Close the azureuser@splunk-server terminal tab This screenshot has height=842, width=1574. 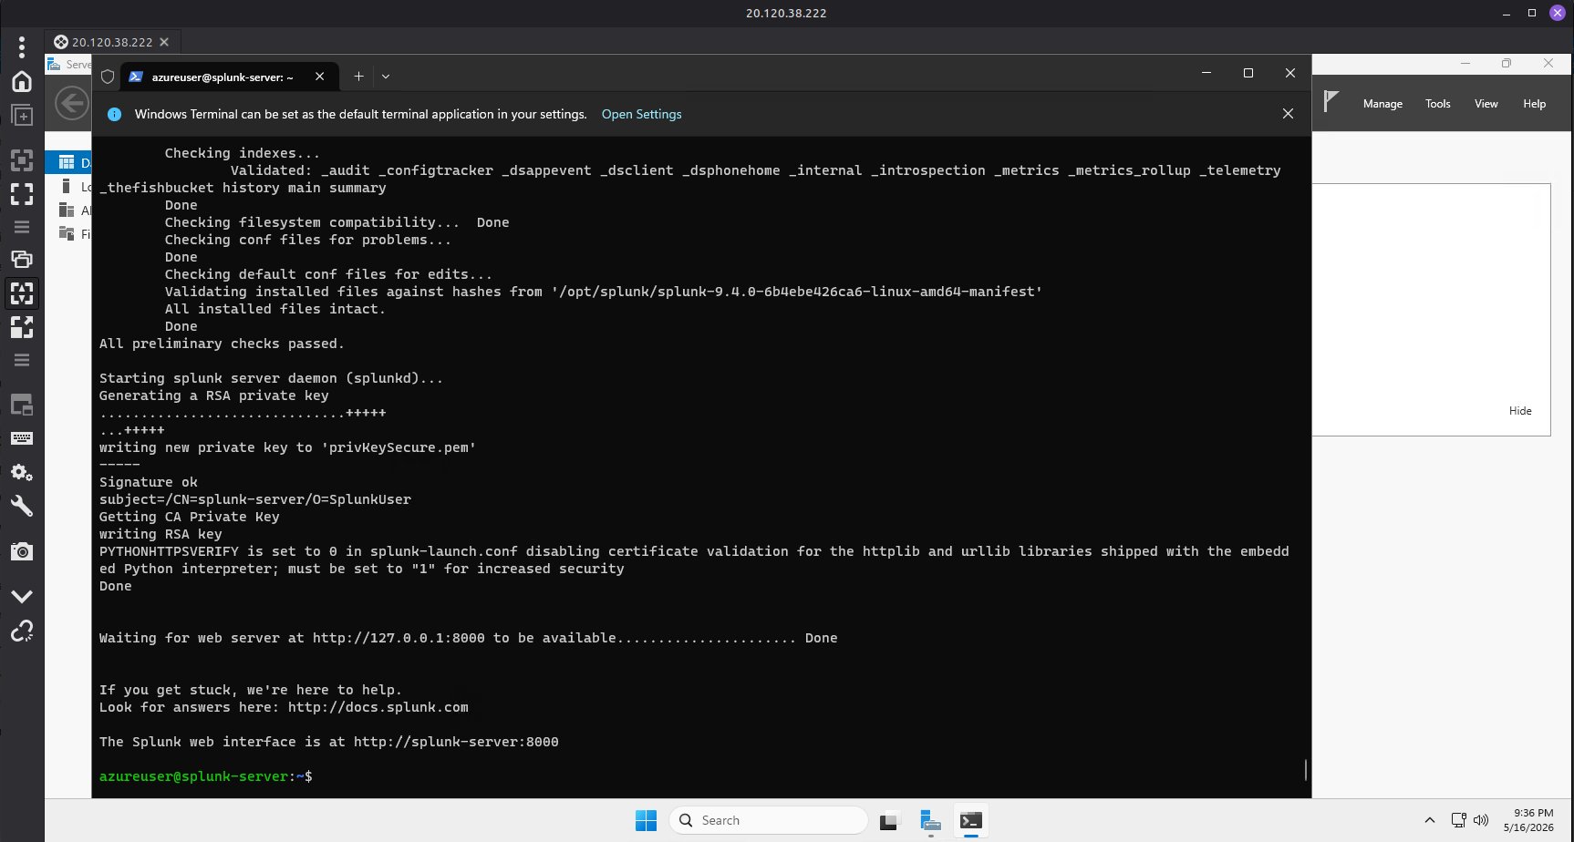(319, 77)
